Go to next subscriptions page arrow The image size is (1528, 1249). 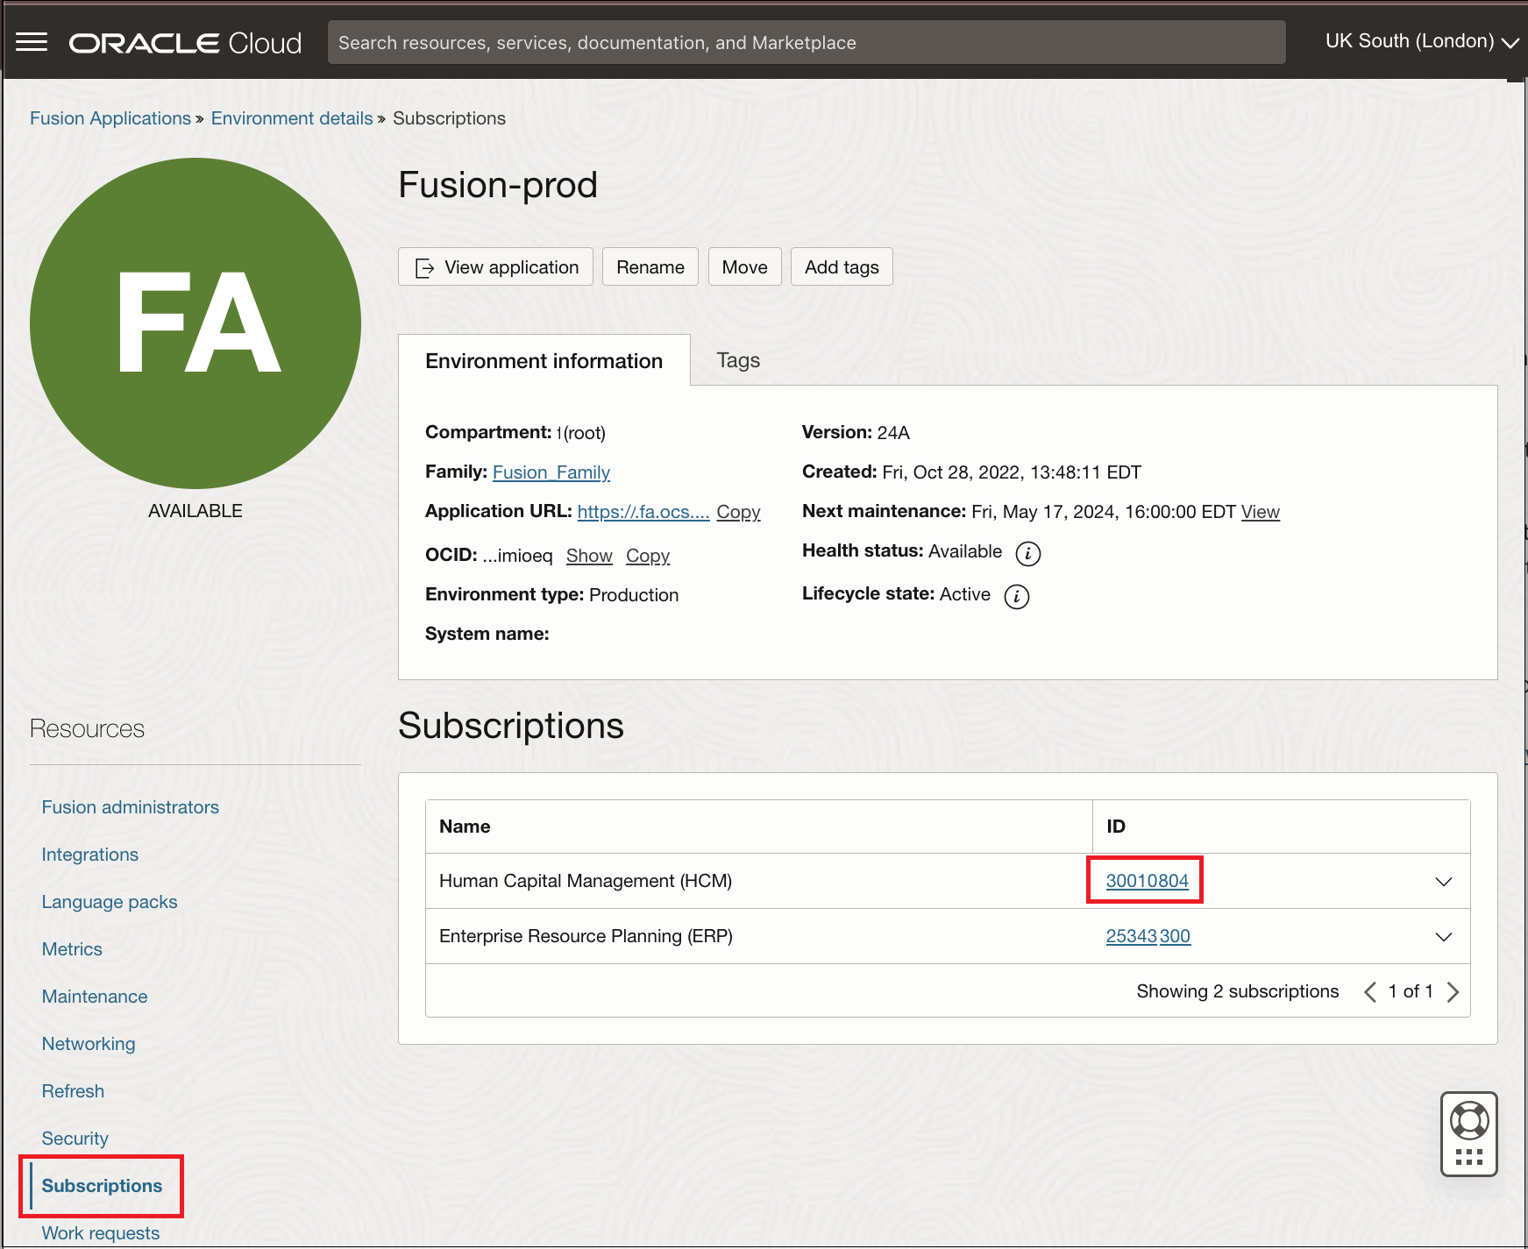click(x=1453, y=991)
